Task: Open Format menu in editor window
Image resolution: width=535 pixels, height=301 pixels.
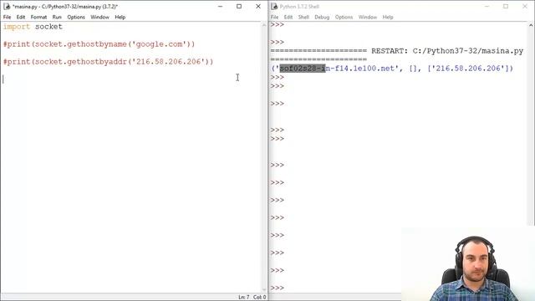Action: [38, 17]
